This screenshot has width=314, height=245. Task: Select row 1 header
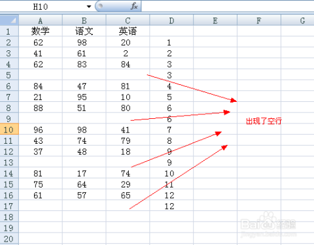click(9, 31)
